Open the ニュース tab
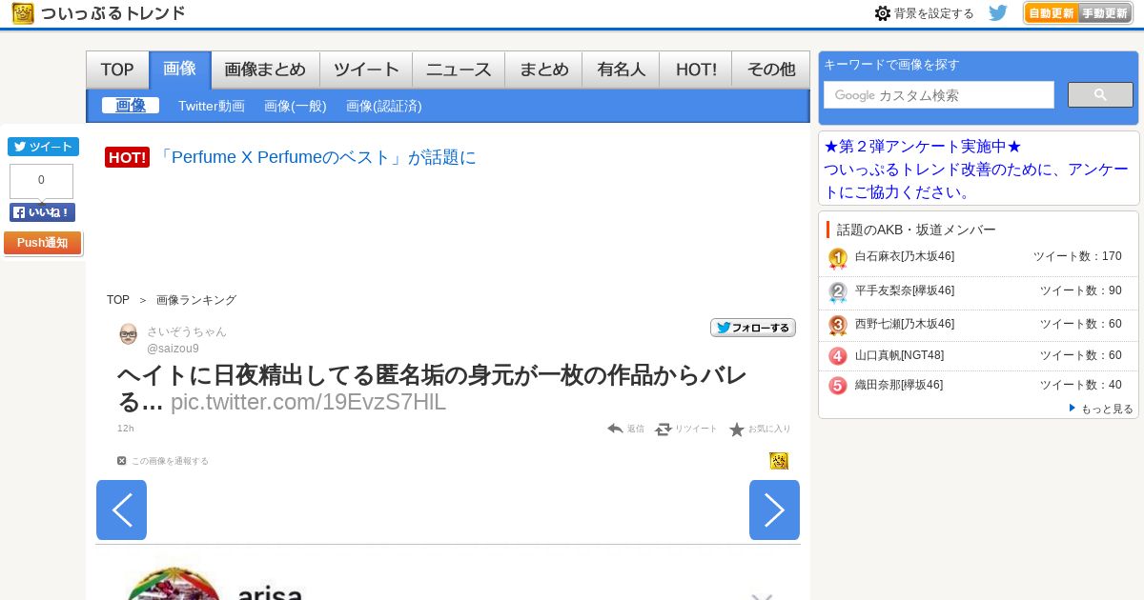The image size is (1144, 600). click(x=459, y=70)
